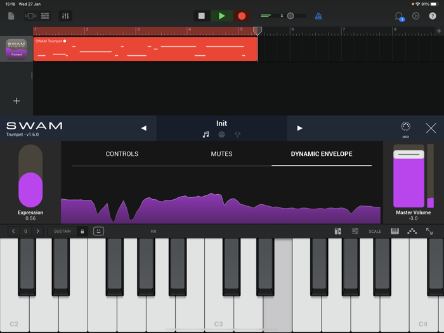Expand keyboard with the resize arrows icon

coord(429,231)
